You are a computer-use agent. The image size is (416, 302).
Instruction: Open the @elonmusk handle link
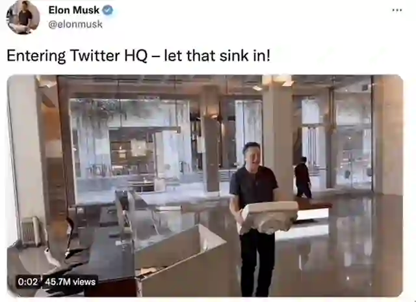[75, 24]
